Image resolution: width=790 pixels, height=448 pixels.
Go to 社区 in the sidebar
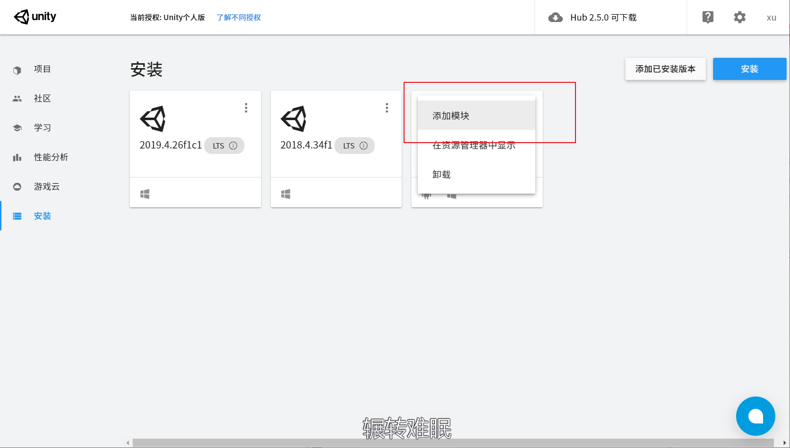(42, 99)
